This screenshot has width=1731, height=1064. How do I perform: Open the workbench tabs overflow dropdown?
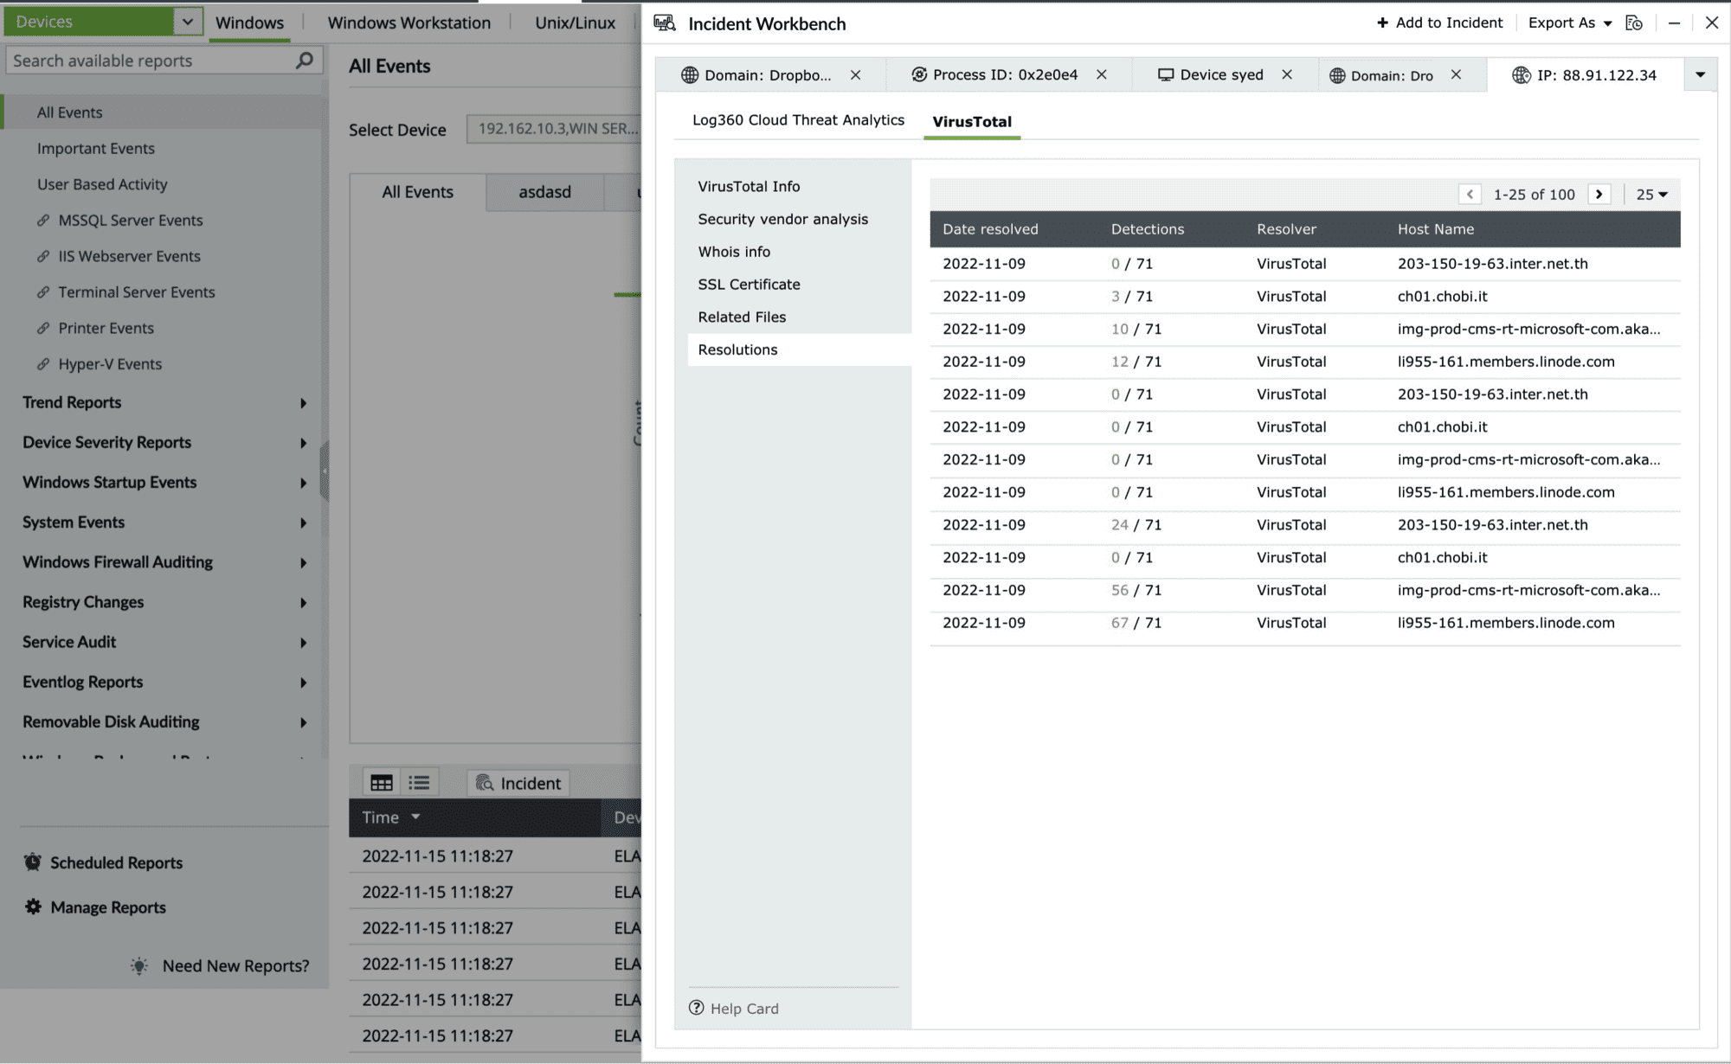click(1700, 75)
